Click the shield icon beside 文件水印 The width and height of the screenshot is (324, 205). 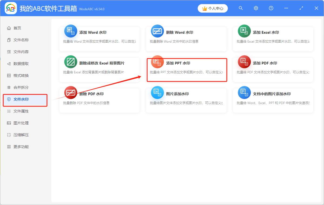9,99
